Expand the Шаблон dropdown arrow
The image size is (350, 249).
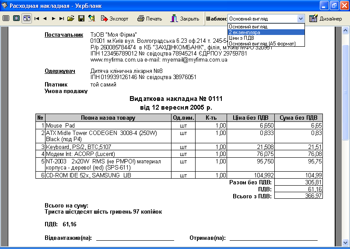pyautogui.click(x=301, y=19)
